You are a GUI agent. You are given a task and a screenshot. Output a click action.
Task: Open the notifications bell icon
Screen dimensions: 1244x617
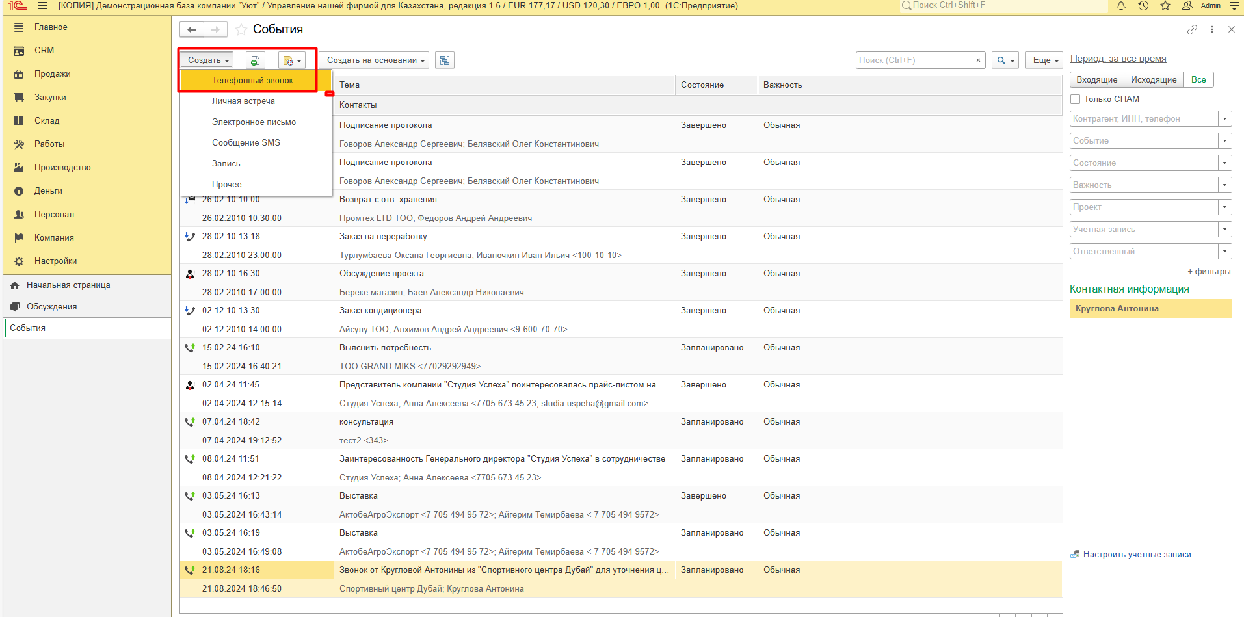(1121, 6)
